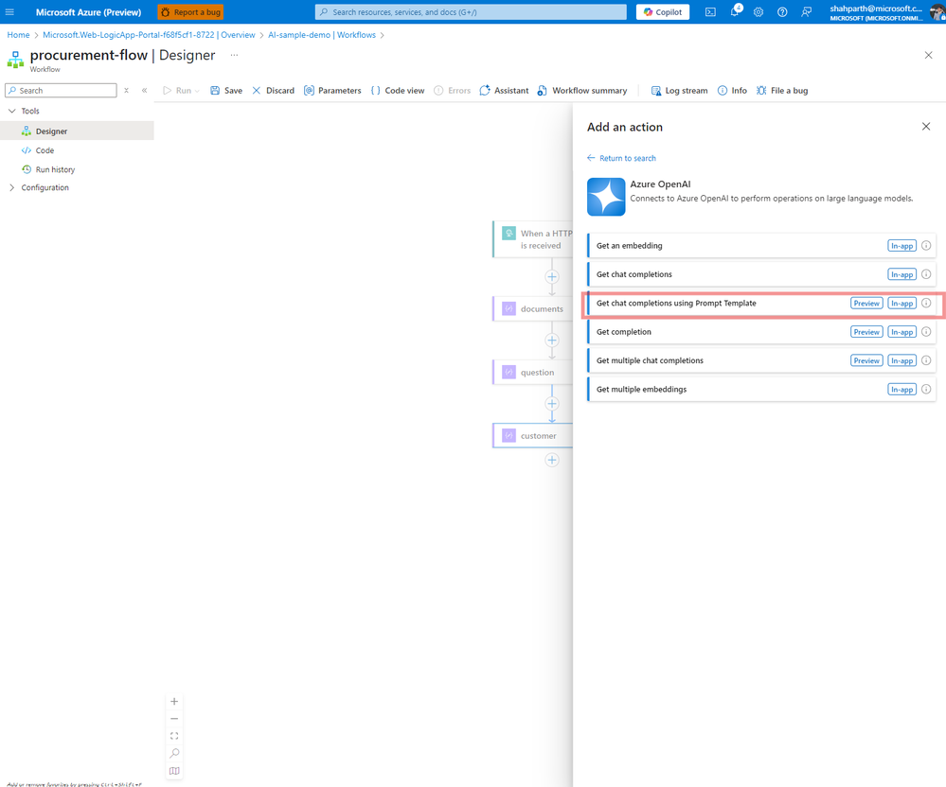
Task: Open info icon for Get chat completions
Action: click(x=926, y=274)
